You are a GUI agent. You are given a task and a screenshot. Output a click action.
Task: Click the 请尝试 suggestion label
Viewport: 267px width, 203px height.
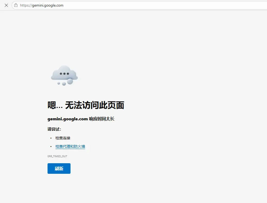pyautogui.click(x=54, y=129)
